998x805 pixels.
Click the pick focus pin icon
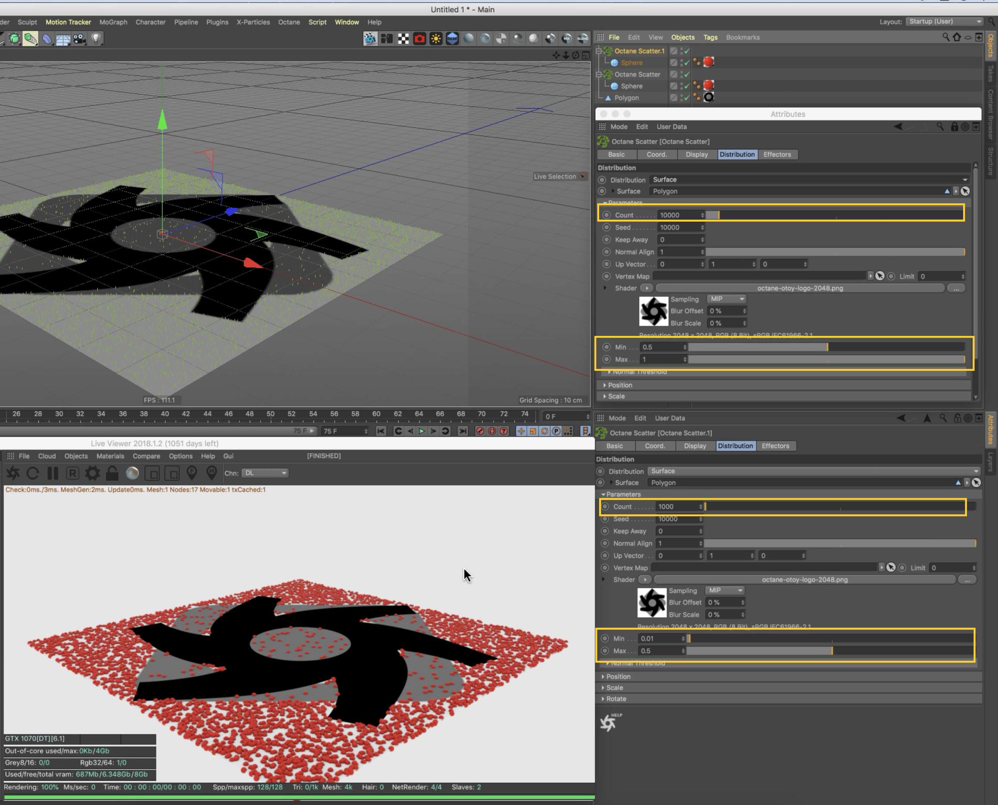click(x=192, y=473)
